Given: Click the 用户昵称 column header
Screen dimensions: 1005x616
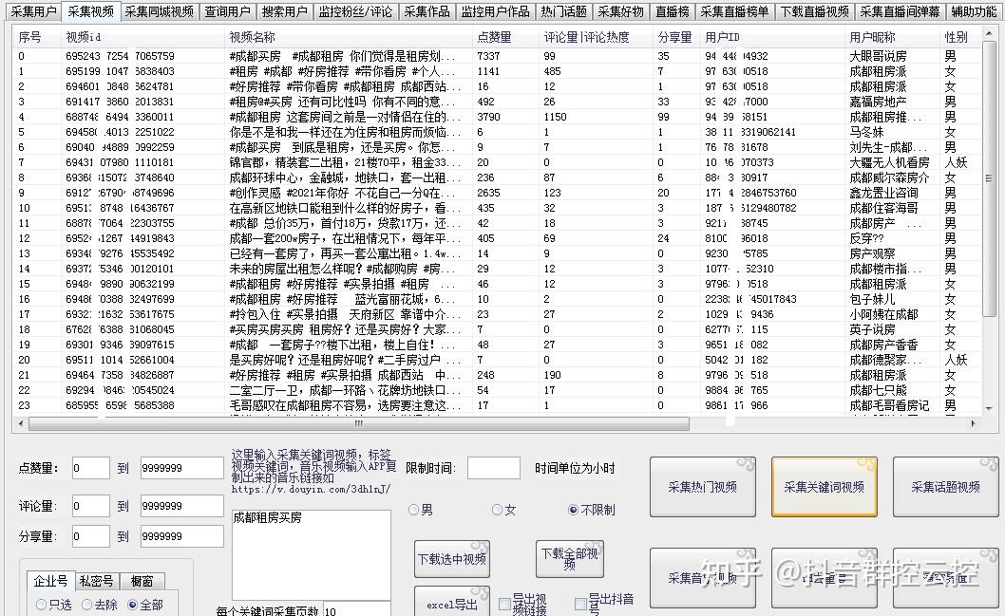Looking at the screenshot, I should 893,37.
